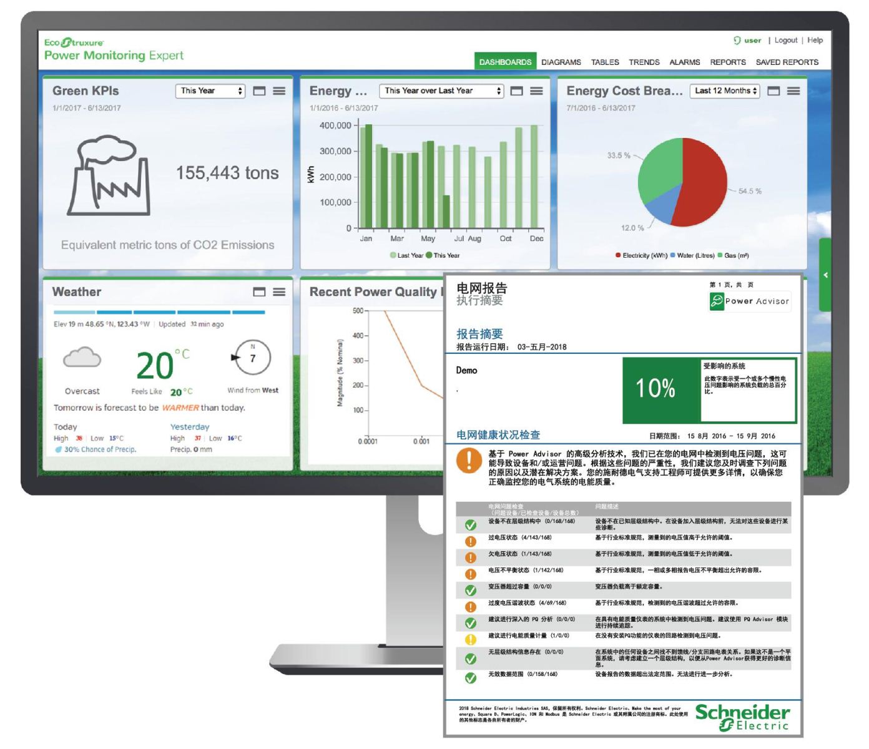Click the large orange warning icon in the report
Viewport: 869px width, 749px height.
pyautogui.click(x=469, y=461)
